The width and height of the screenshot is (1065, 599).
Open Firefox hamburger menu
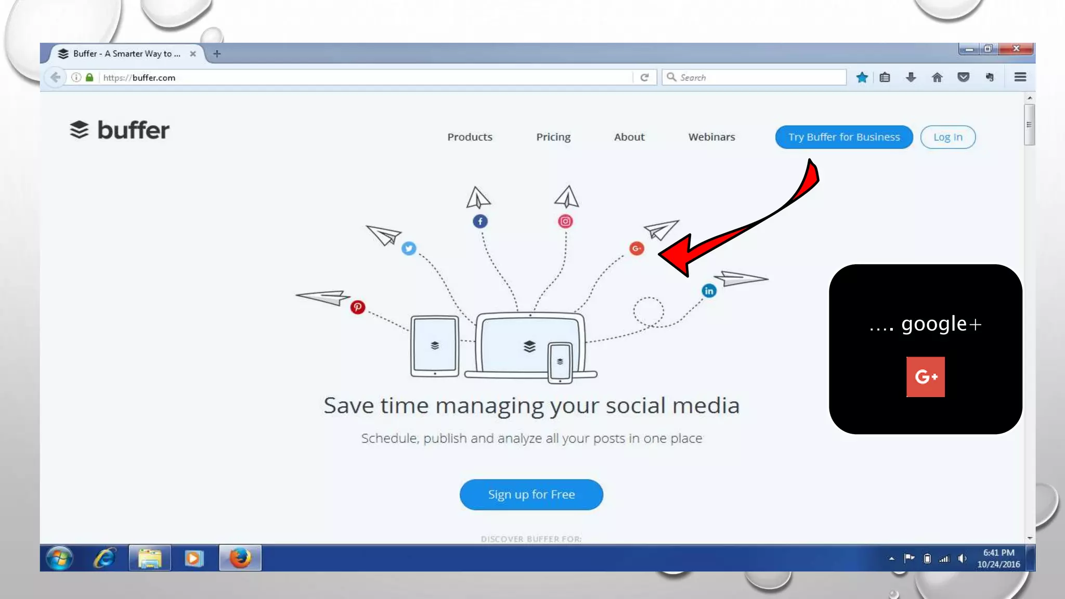click(1020, 77)
